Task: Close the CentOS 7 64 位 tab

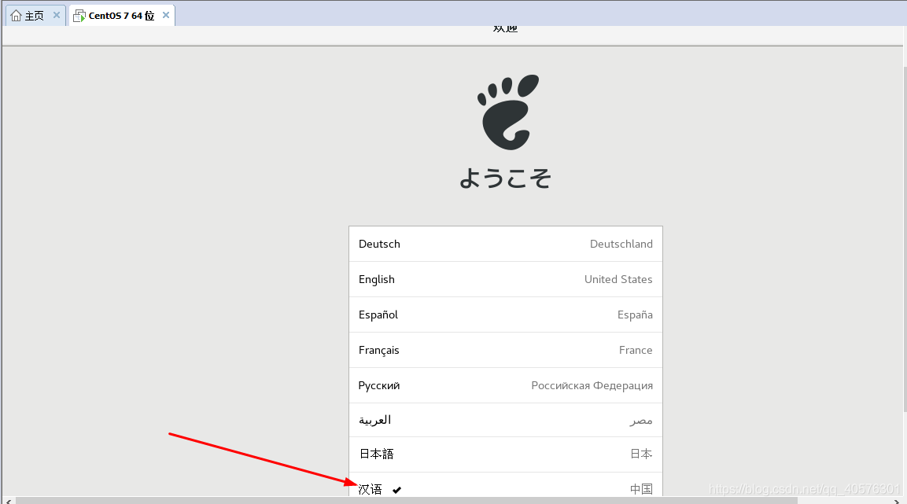Action: pos(166,15)
